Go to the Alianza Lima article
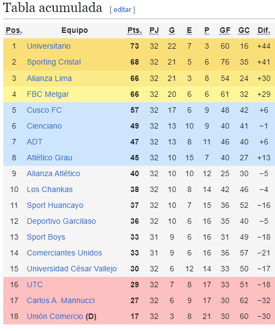This screenshot has width=275, height=331. [x=49, y=78]
